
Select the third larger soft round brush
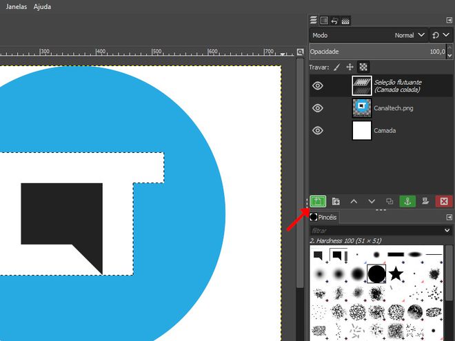click(x=358, y=273)
